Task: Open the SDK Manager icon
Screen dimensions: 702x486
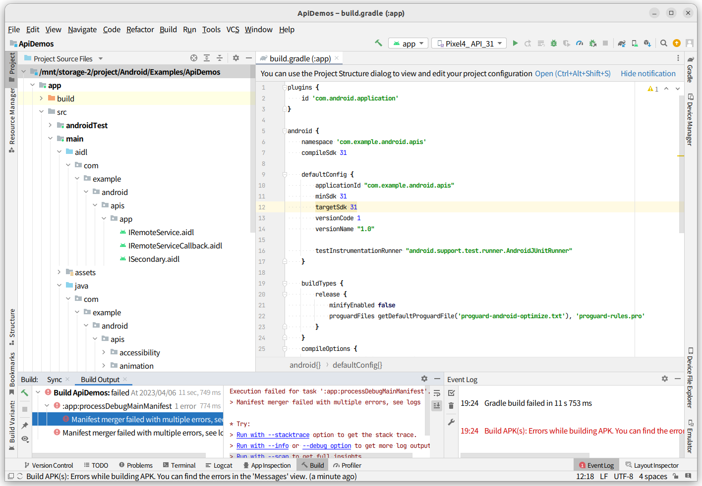Action: coord(647,43)
